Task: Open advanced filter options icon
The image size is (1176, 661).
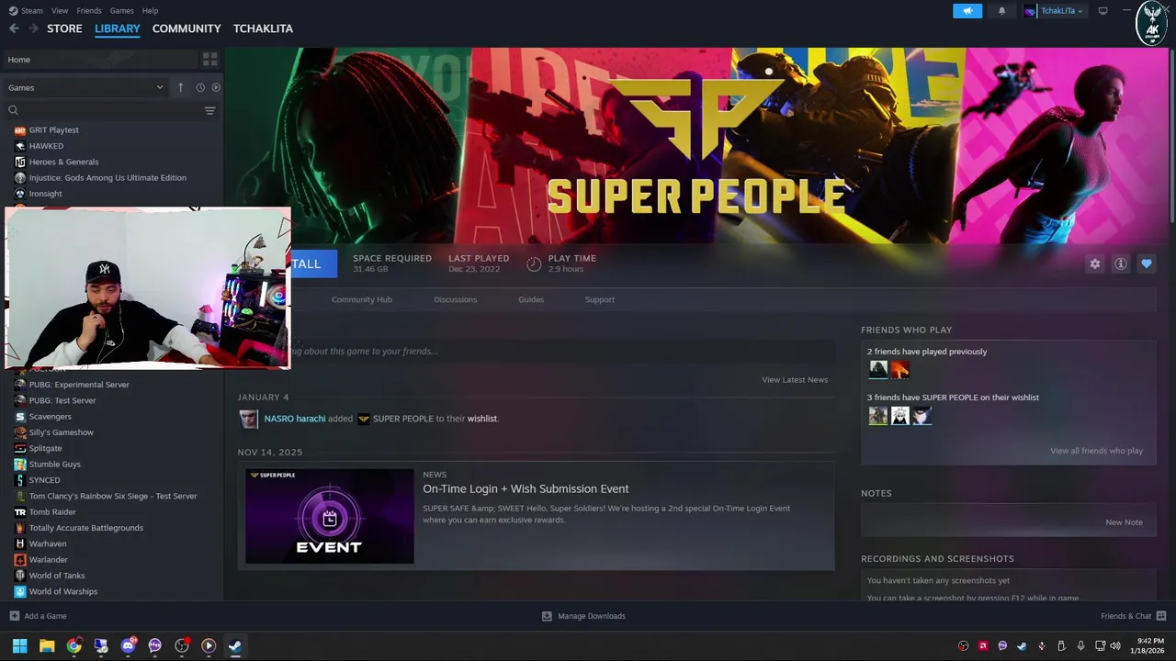Action: (209, 110)
